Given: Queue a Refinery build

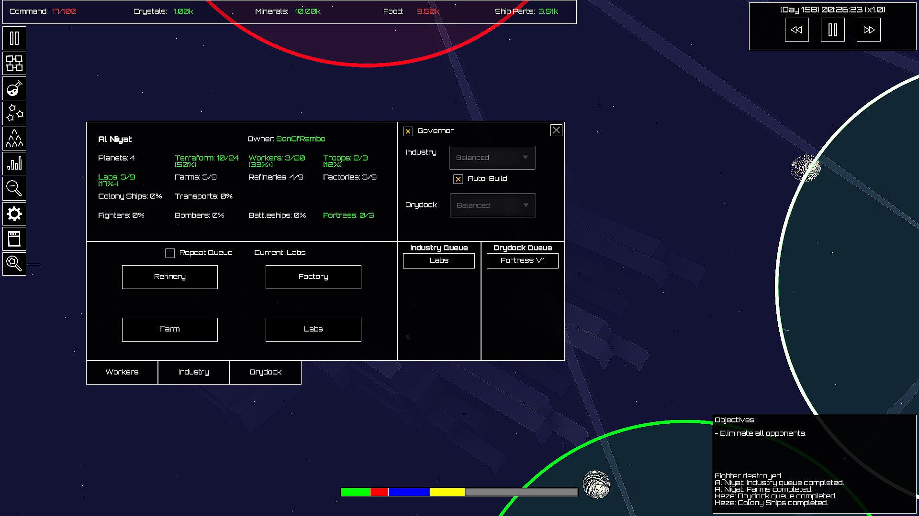Looking at the screenshot, I should 170,277.
